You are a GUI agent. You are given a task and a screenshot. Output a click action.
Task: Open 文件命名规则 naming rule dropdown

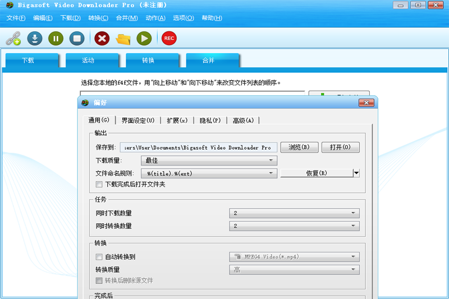point(209,173)
